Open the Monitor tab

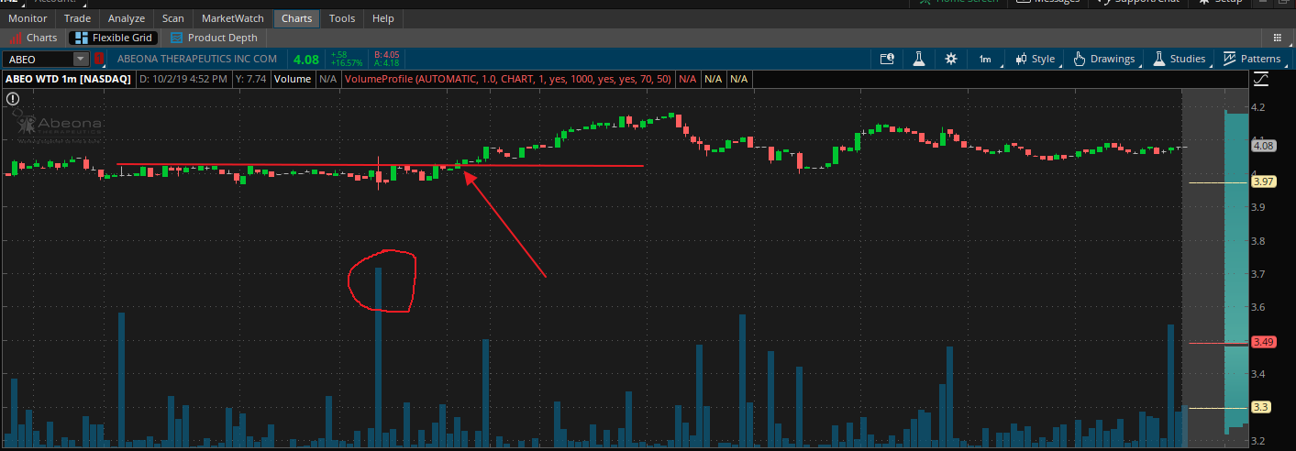pyautogui.click(x=28, y=18)
